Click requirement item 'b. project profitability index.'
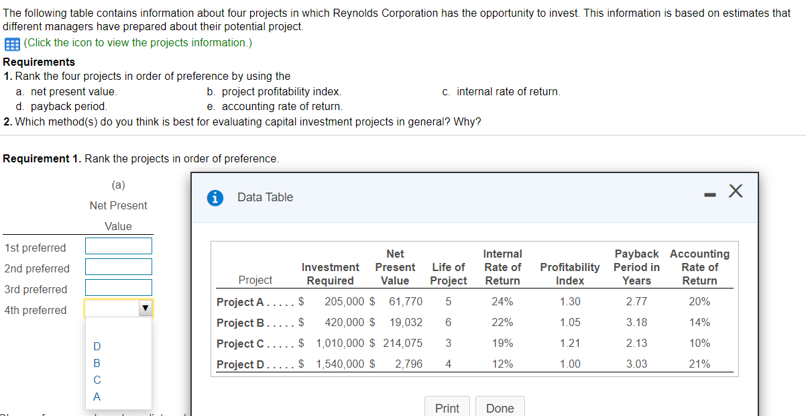The height and width of the screenshot is (416, 806). coord(274,91)
